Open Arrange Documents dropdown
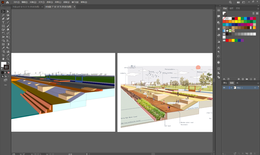 [238, 2]
